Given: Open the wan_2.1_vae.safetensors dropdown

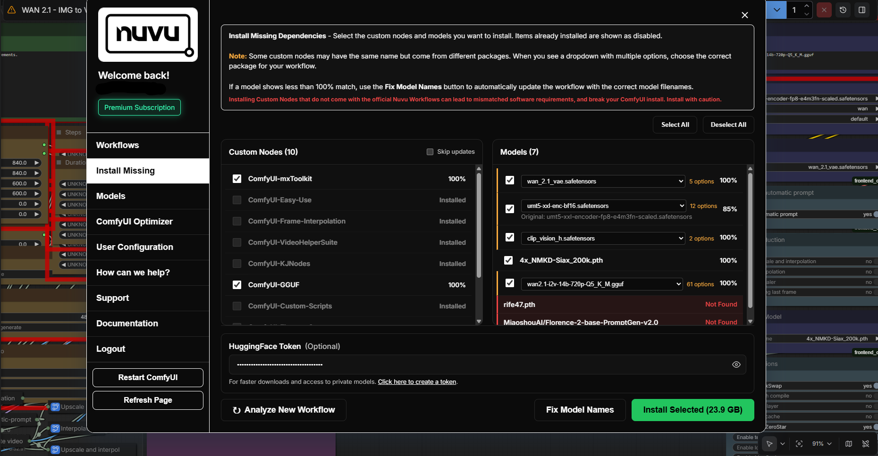Looking at the screenshot, I should [x=603, y=182].
